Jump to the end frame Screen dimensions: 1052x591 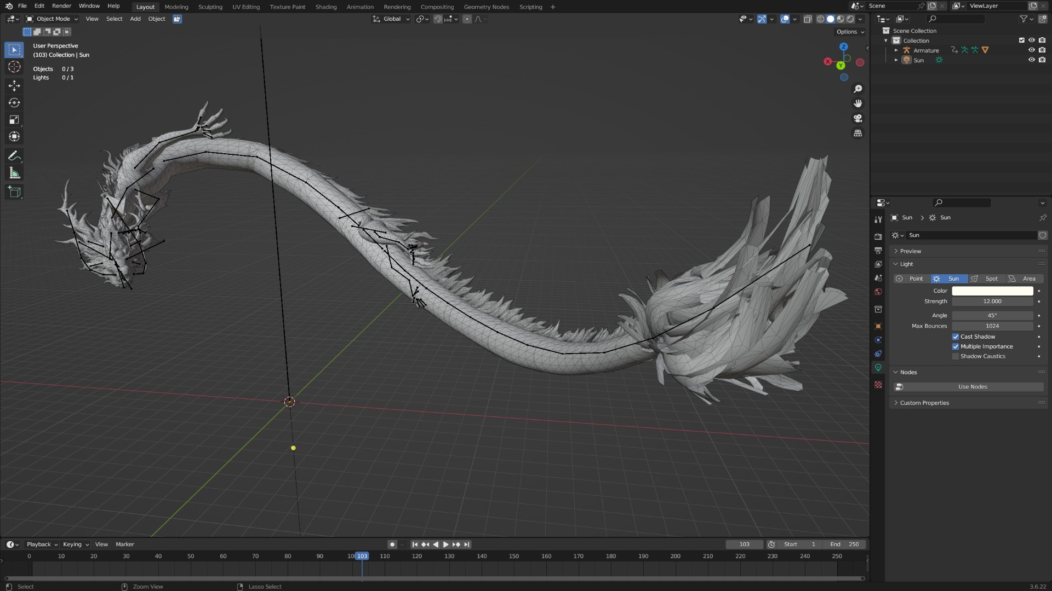coord(466,544)
